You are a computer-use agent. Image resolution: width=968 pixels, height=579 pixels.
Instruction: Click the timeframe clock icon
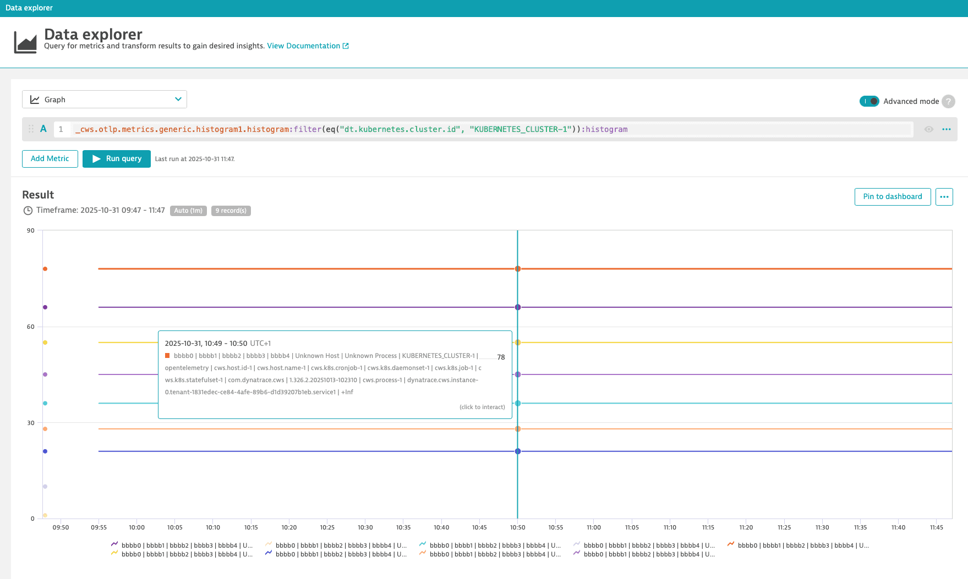click(28, 211)
